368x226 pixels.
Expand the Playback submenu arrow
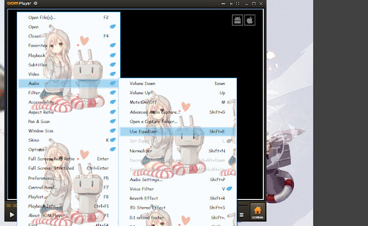pos(113,55)
